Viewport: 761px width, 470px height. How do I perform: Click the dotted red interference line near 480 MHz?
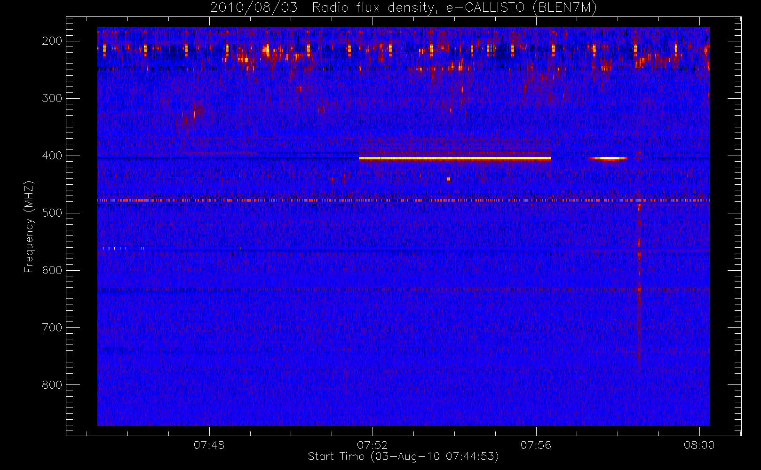coord(404,201)
